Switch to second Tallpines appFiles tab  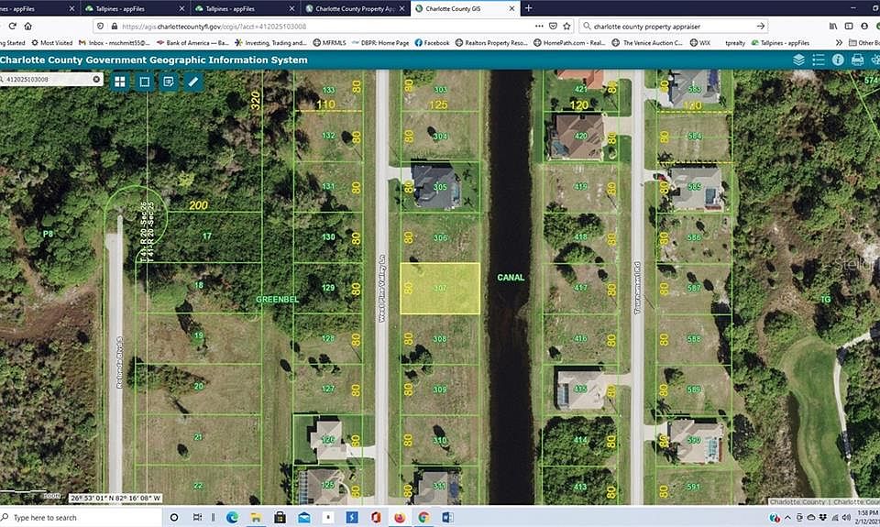(x=245, y=8)
